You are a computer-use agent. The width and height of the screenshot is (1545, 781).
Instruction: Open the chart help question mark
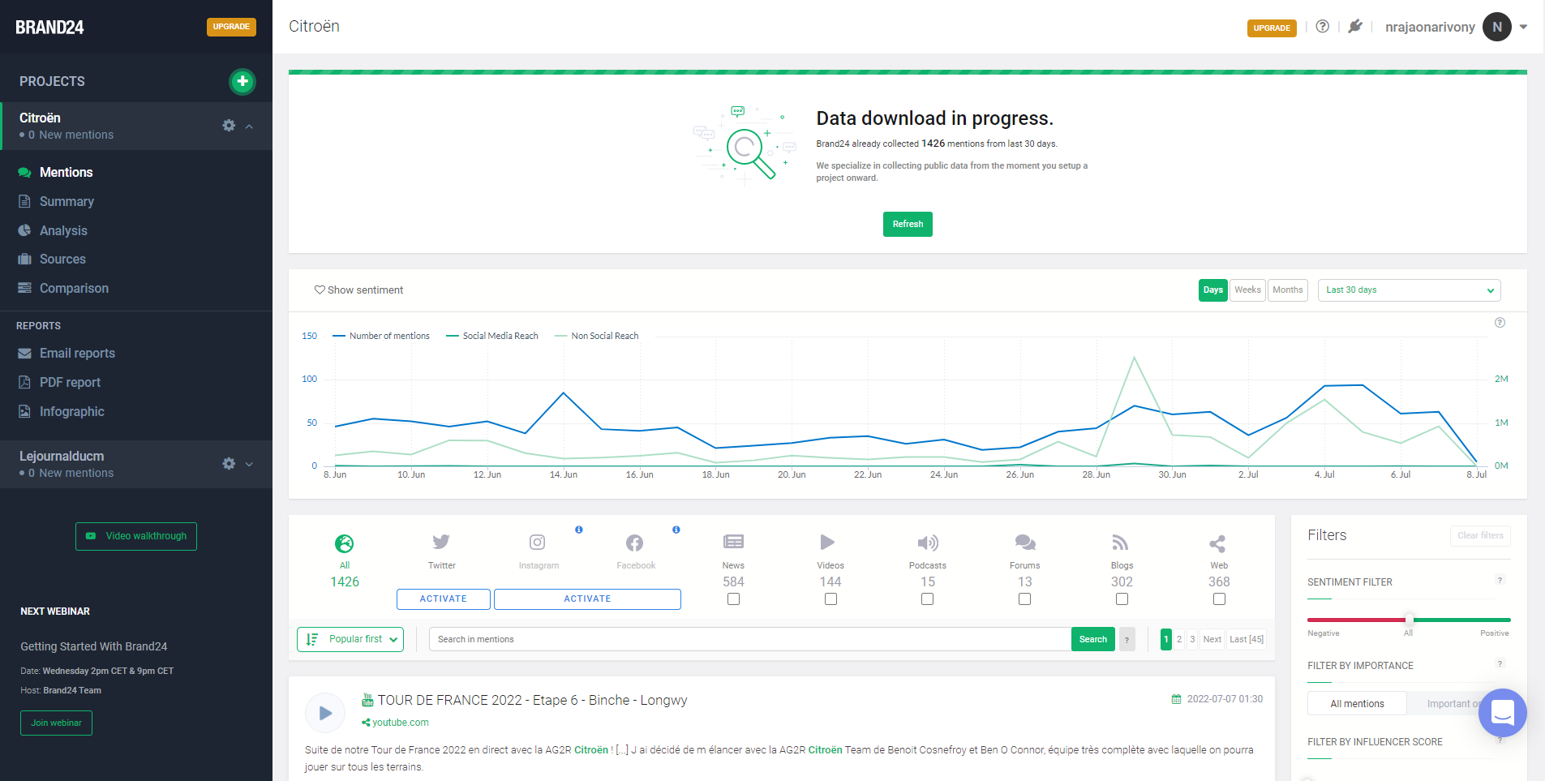click(x=1500, y=323)
